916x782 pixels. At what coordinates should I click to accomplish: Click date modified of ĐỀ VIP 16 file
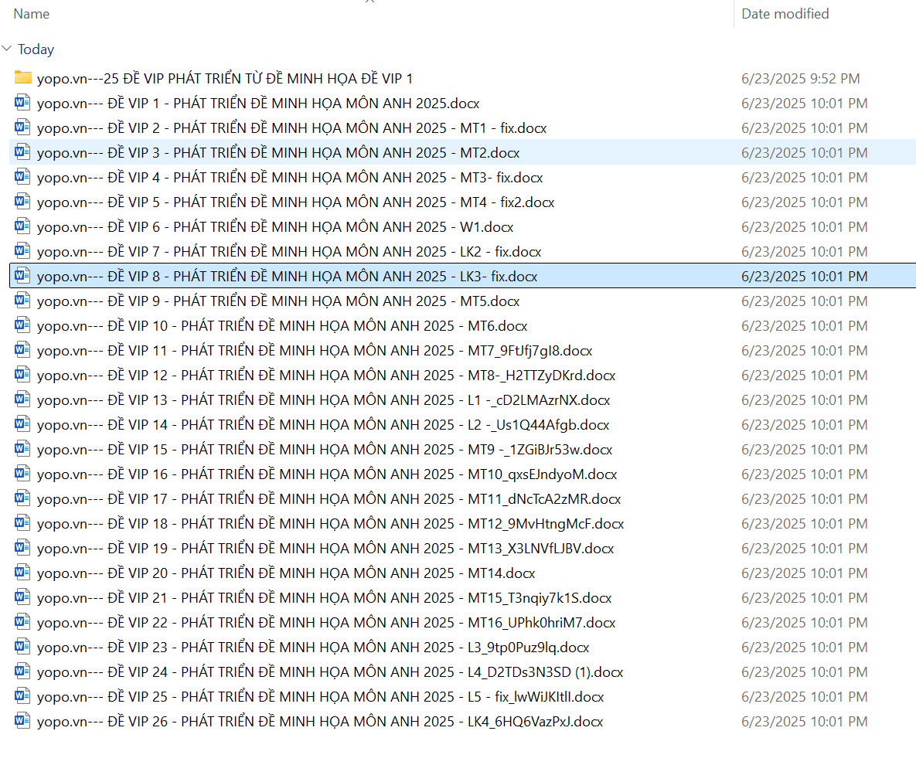click(x=804, y=474)
